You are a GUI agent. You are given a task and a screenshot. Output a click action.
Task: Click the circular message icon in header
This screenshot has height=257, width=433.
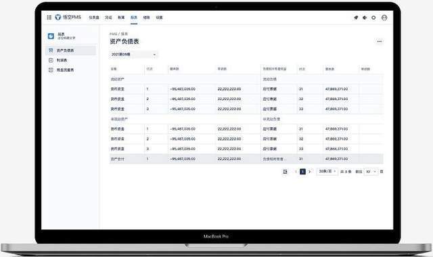(x=373, y=18)
